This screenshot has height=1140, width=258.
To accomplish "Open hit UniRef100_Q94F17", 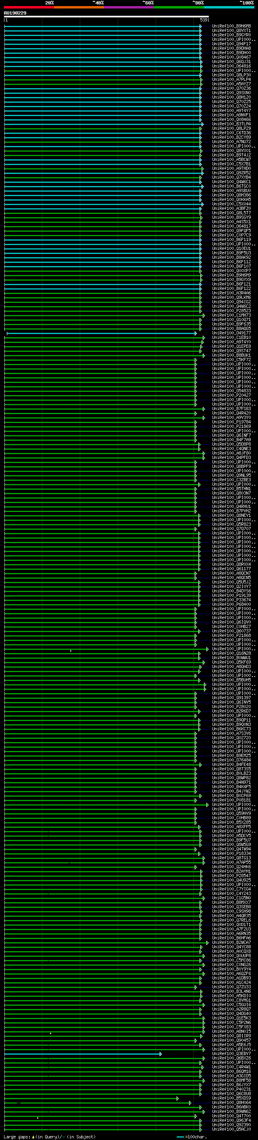I will tap(231, 44).
